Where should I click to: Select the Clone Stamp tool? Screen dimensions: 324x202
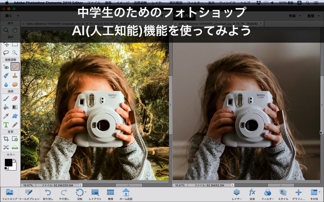point(15,75)
